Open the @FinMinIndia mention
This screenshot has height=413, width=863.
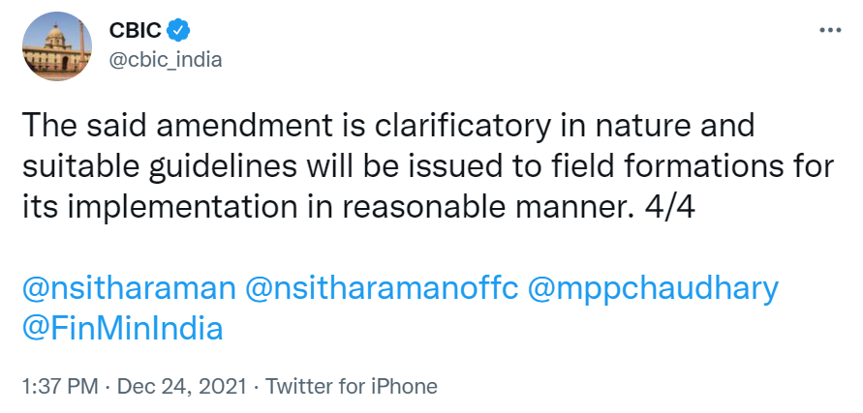[122, 328]
